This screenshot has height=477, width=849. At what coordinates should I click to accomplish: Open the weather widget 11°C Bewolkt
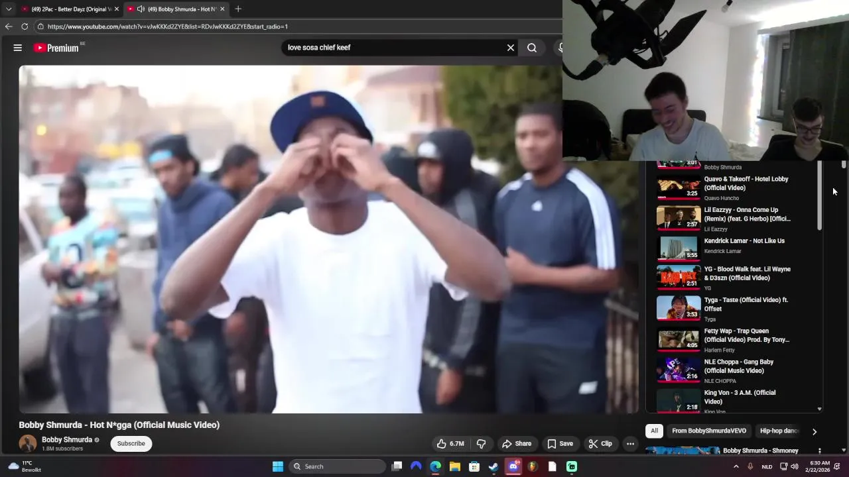[25, 466]
